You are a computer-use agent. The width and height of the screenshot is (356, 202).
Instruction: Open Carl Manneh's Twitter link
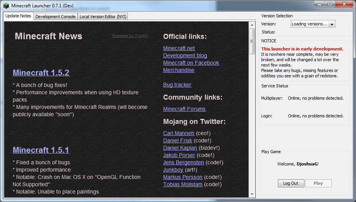[x=179, y=133]
